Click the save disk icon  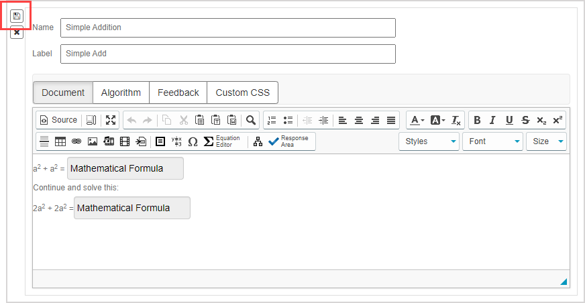pyautogui.click(x=17, y=16)
